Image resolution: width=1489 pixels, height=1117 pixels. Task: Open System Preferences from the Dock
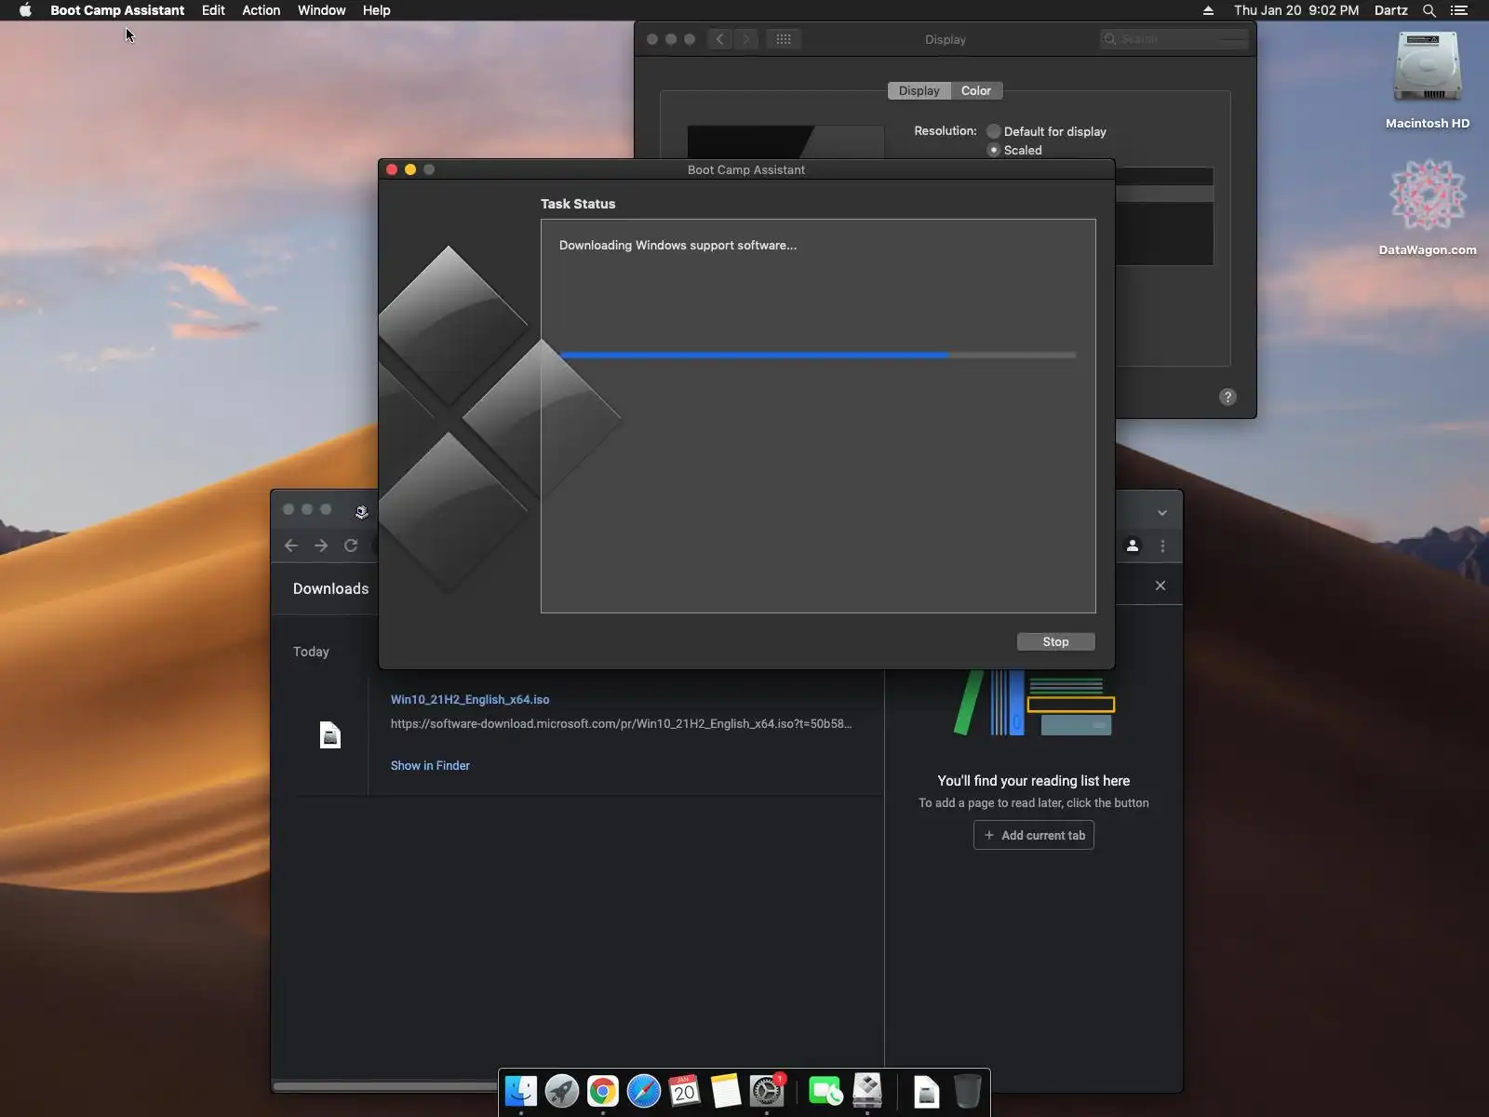pos(767,1091)
